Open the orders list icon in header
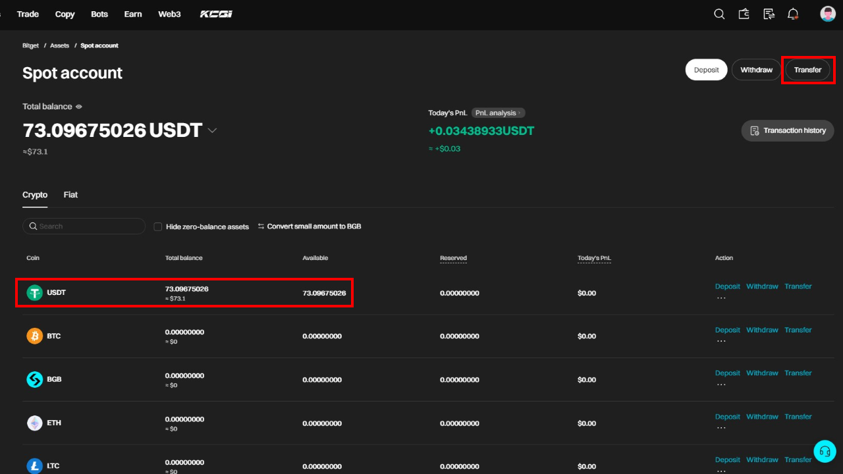843x474 pixels. (x=769, y=14)
